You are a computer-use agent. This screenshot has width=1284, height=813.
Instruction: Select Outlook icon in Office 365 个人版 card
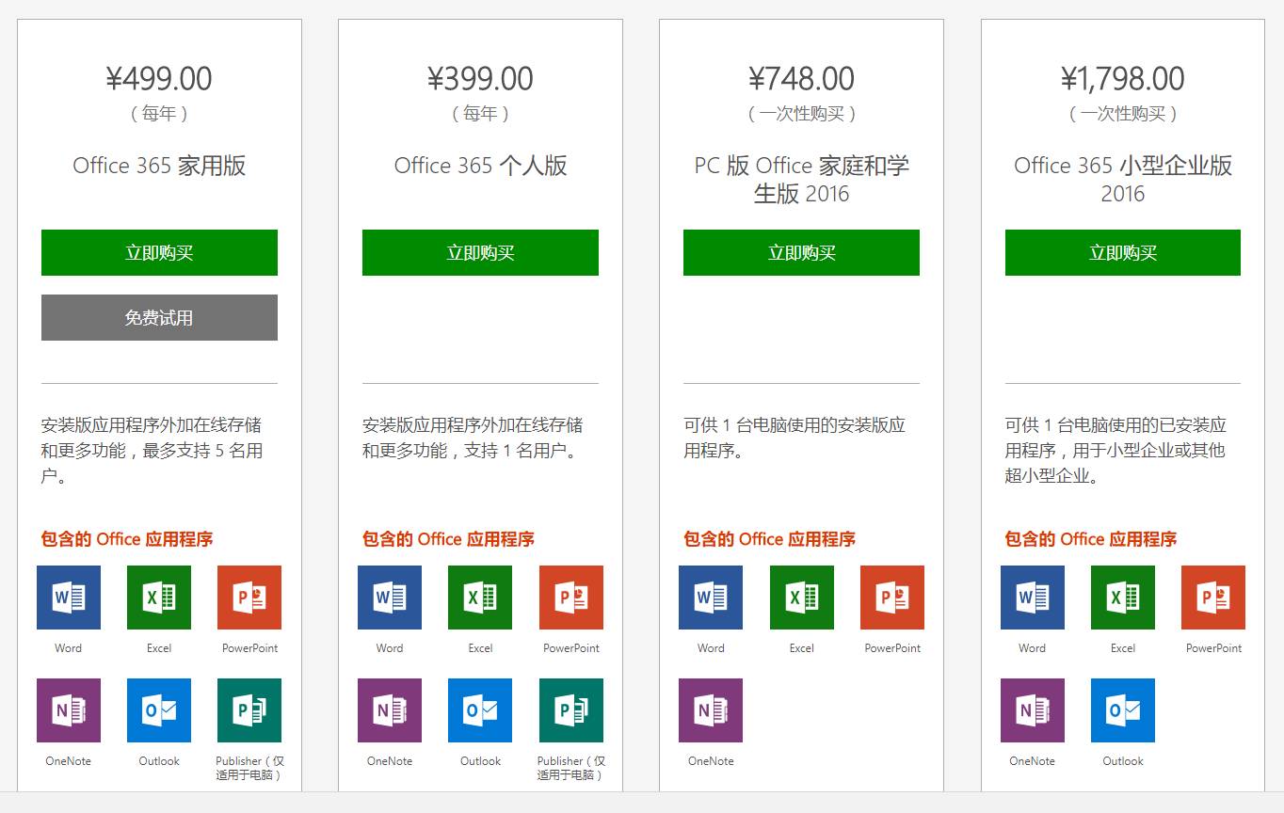tap(480, 710)
